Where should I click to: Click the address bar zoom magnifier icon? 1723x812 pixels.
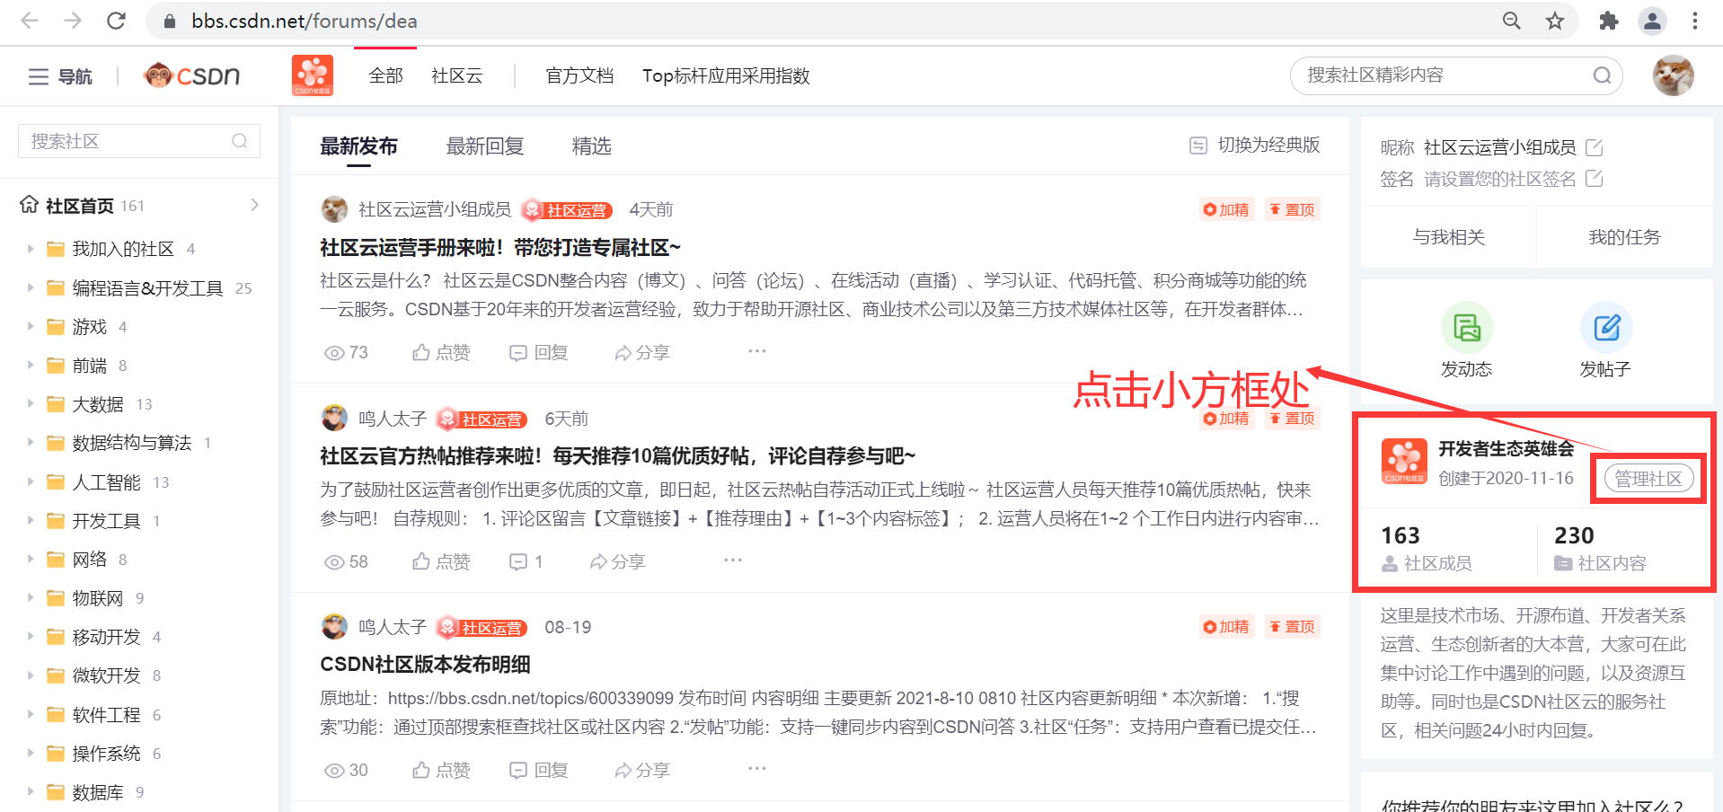1512,21
